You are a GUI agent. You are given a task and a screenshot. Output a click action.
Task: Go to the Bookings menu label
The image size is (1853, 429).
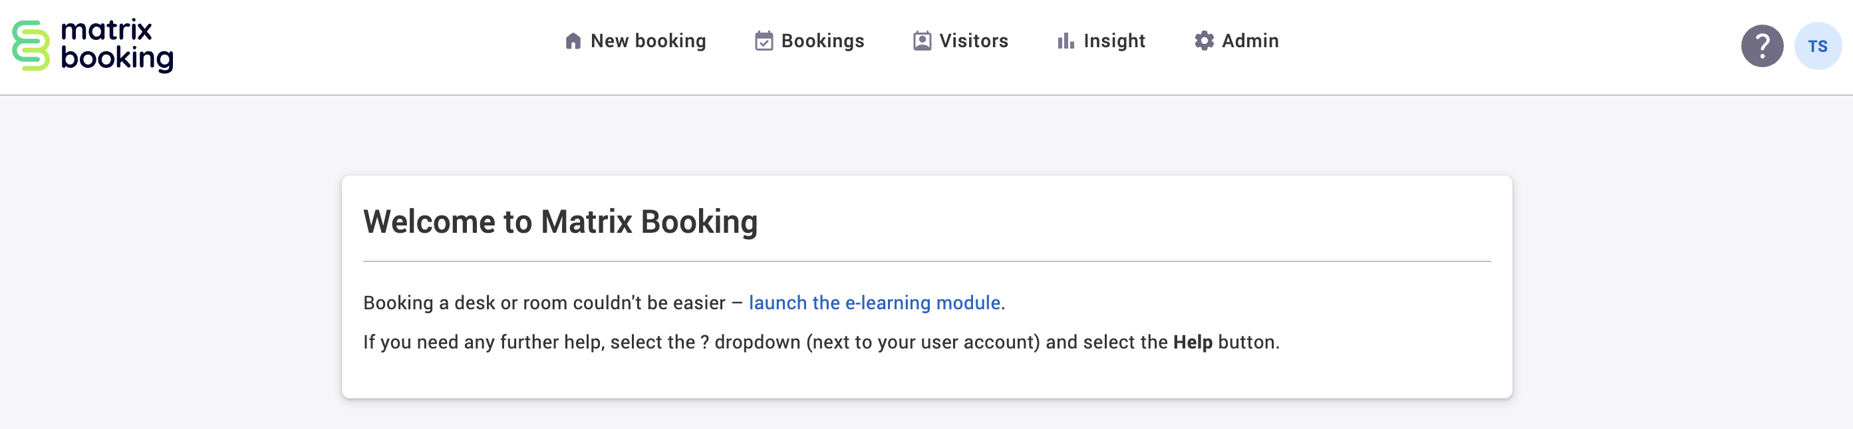click(822, 41)
